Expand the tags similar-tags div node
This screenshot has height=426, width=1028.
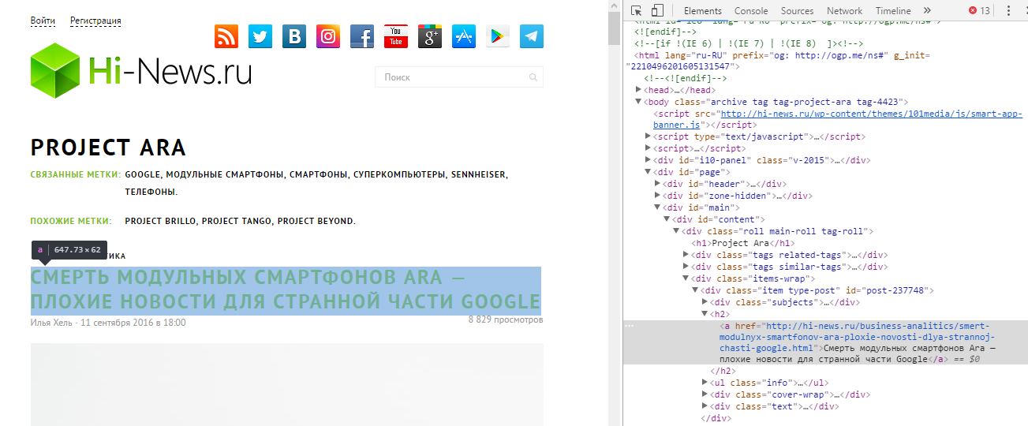(x=686, y=267)
